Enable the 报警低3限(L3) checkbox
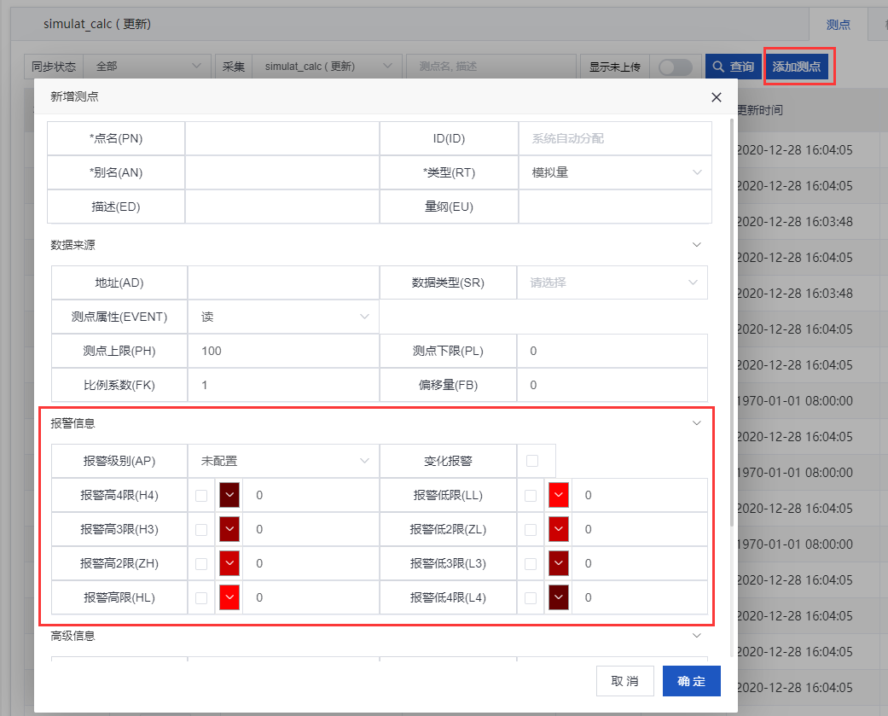Image resolution: width=888 pixels, height=716 pixels. [x=531, y=563]
